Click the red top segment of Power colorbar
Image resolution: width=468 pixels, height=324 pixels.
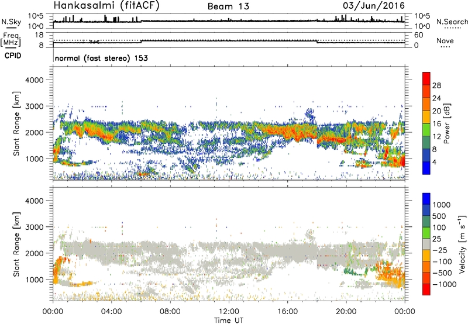426,78
